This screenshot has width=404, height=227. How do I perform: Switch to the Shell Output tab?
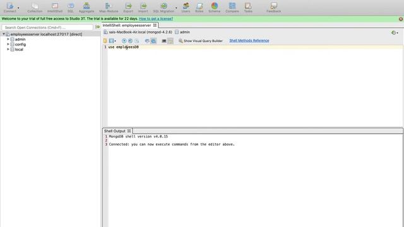coord(115,131)
